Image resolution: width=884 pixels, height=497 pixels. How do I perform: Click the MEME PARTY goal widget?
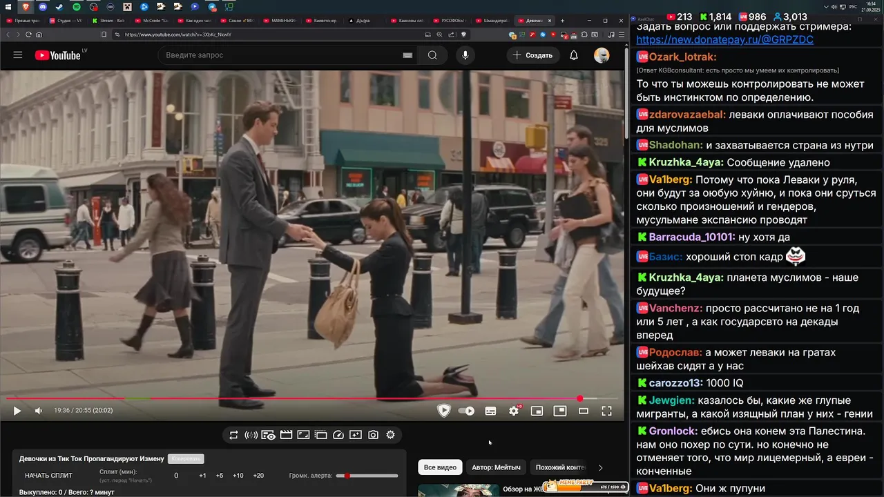coord(585,487)
